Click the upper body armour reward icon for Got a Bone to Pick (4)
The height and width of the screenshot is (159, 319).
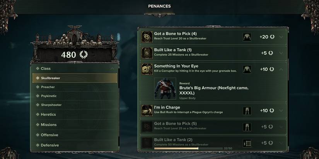click(247, 37)
